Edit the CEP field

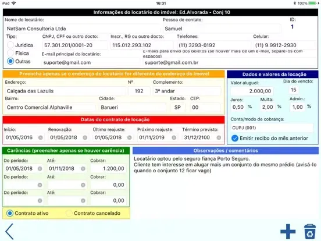coord(205,107)
